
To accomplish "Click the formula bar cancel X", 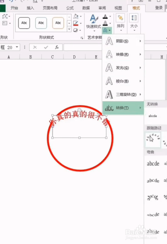I will point(35,47).
